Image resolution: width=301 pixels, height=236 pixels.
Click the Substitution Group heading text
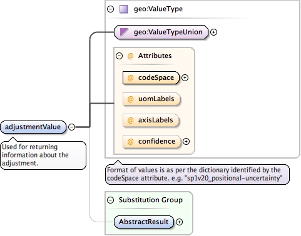click(151, 200)
